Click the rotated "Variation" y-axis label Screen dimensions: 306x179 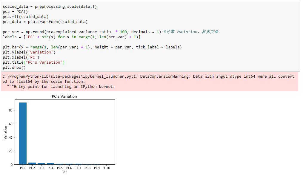pos(6,132)
